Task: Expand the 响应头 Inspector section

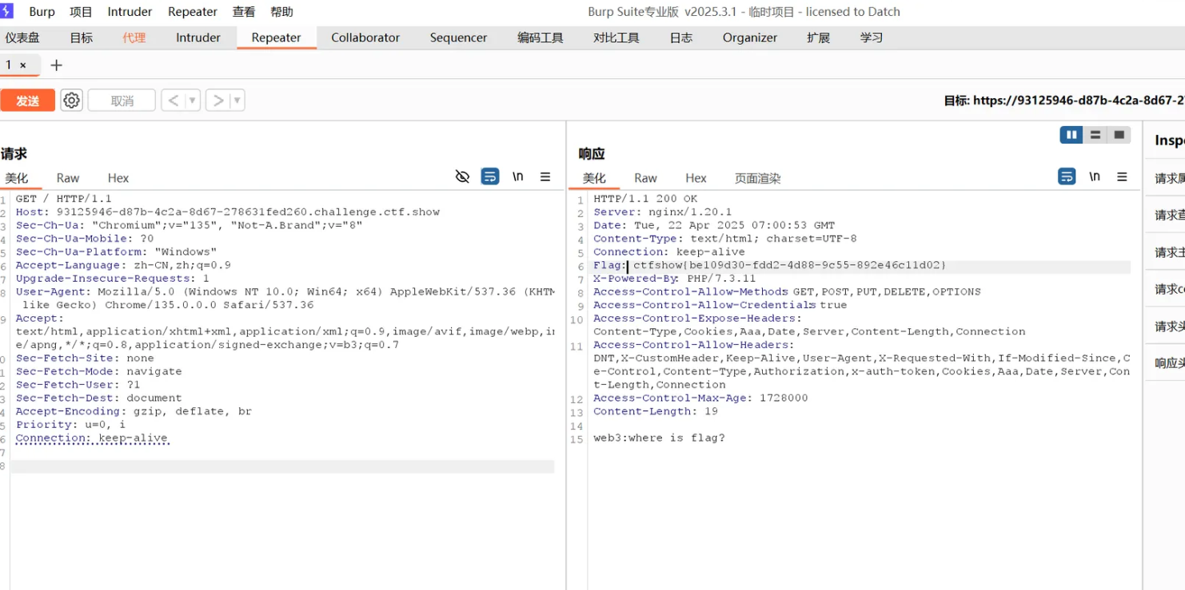Action: tap(1169, 362)
